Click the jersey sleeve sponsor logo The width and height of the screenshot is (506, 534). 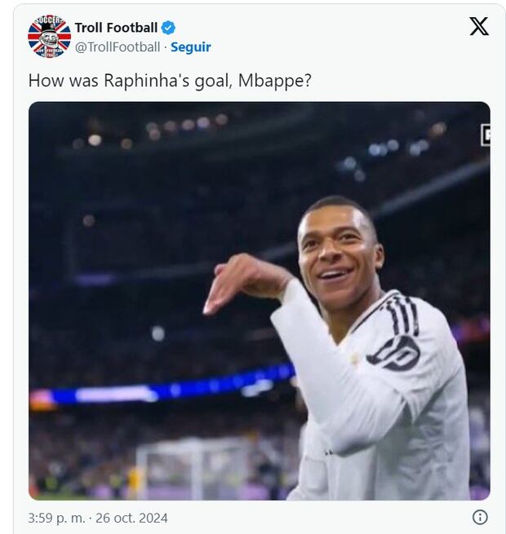coord(394,352)
